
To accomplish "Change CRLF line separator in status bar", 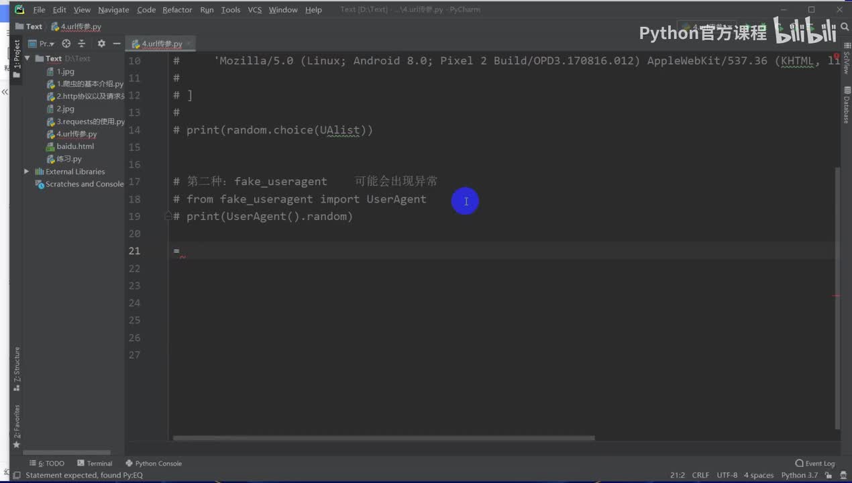I will pos(700,475).
